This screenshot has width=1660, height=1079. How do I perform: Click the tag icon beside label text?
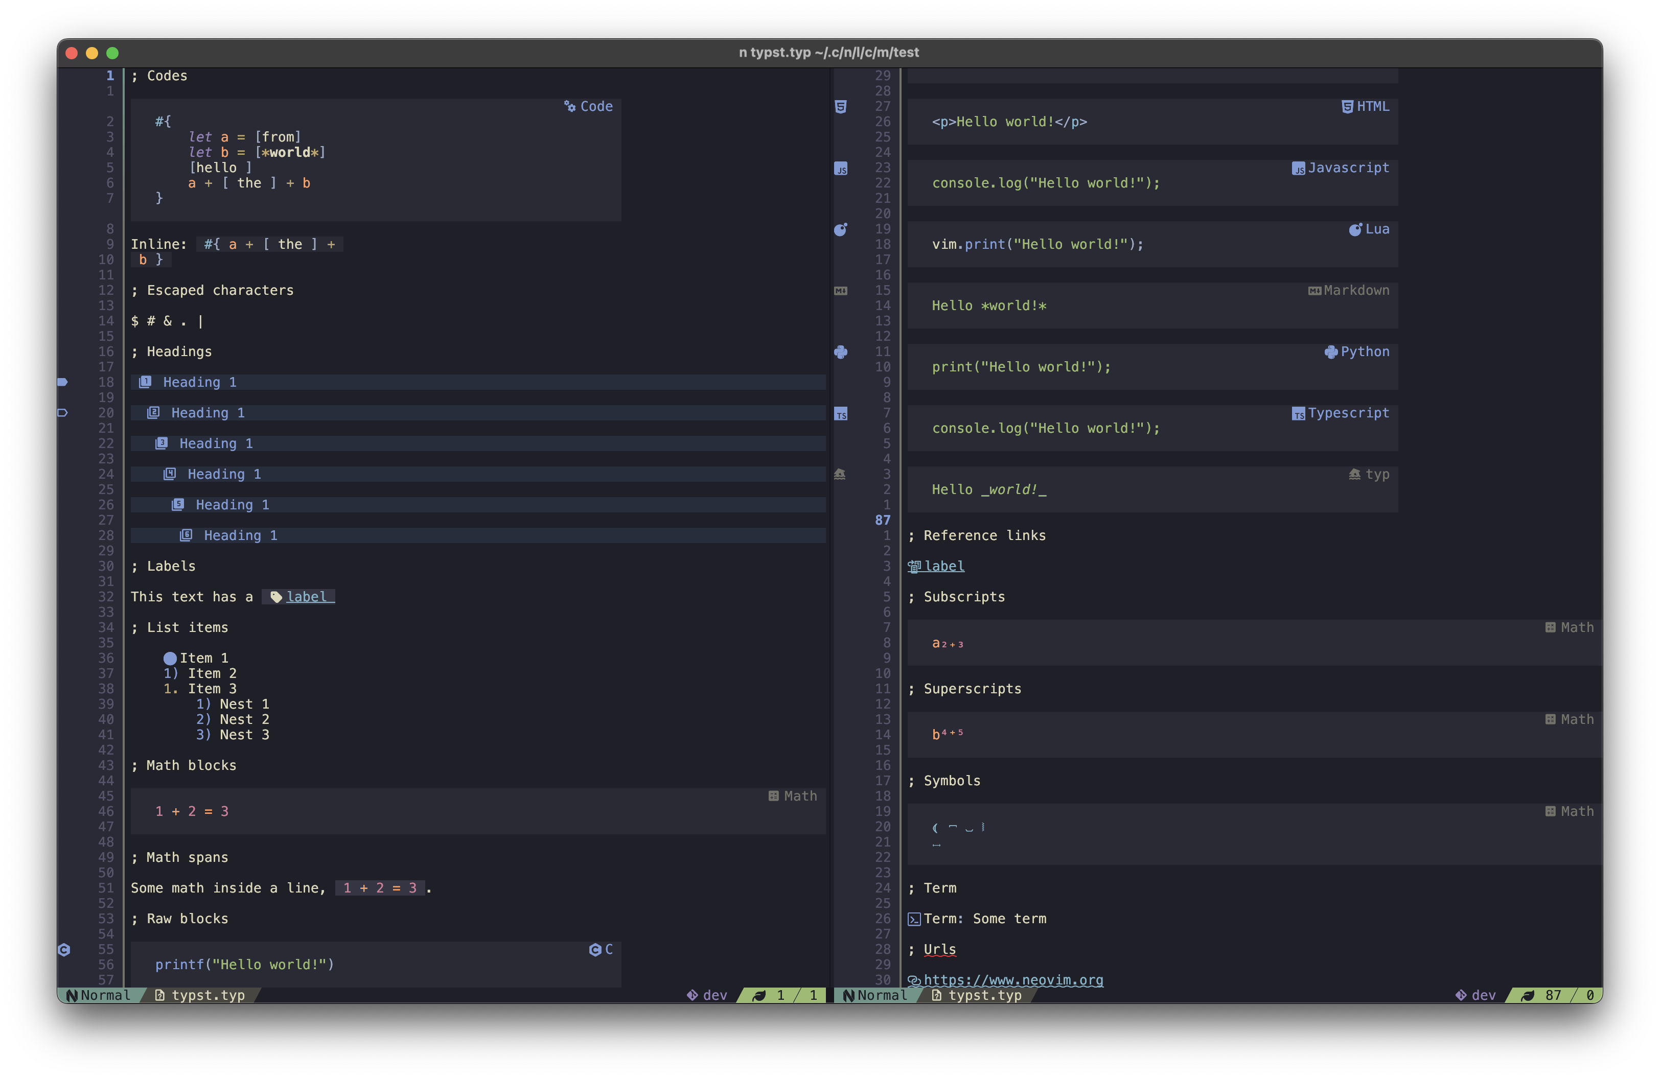[x=276, y=597]
